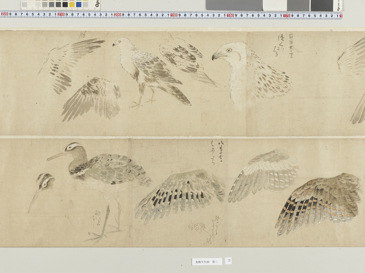Click the red 200 mark on the ruler
Viewport: 365px width, 273px height.
[x=117, y=15]
